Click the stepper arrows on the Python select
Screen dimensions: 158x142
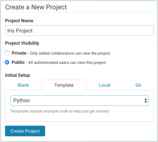(146, 101)
